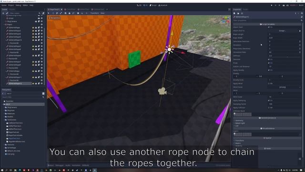
Task: Click the Inspector save resource icon
Action: coord(242,13)
